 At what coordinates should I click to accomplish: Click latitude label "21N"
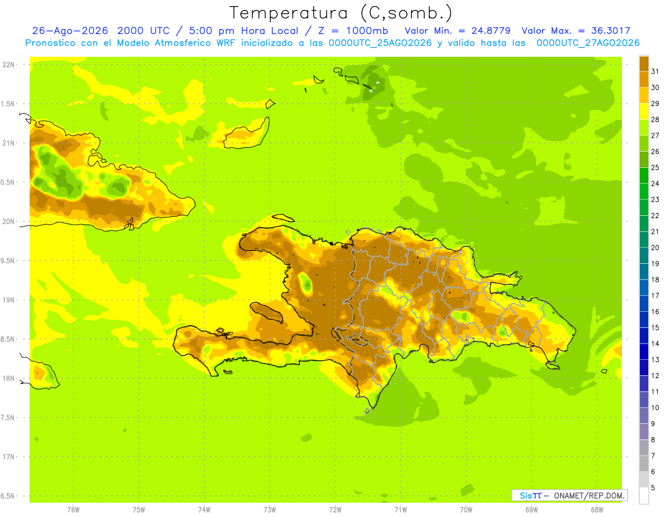8,143
